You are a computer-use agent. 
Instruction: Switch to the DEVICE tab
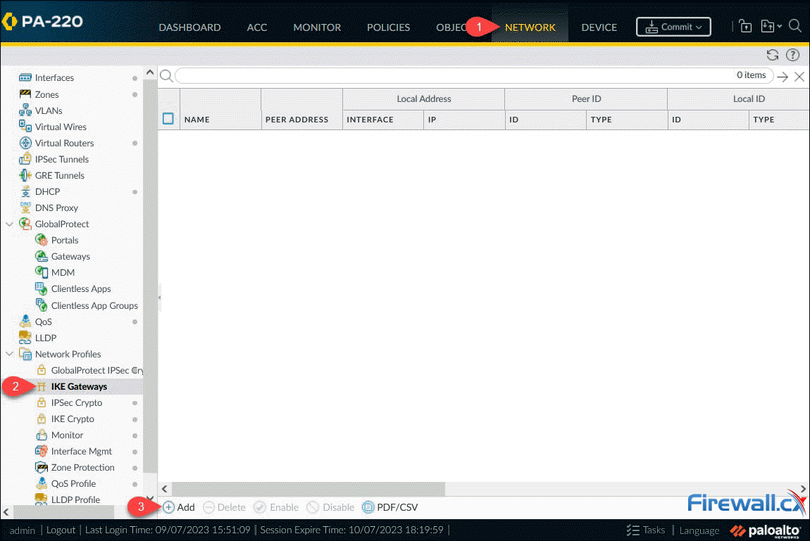[x=599, y=27]
